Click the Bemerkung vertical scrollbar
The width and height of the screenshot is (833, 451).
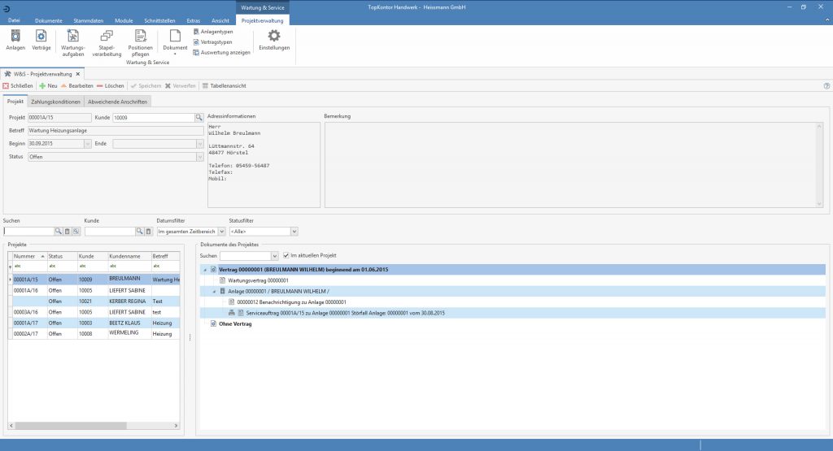pos(818,165)
